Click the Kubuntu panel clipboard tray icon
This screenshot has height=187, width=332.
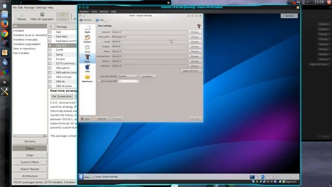click(x=263, y=177)
